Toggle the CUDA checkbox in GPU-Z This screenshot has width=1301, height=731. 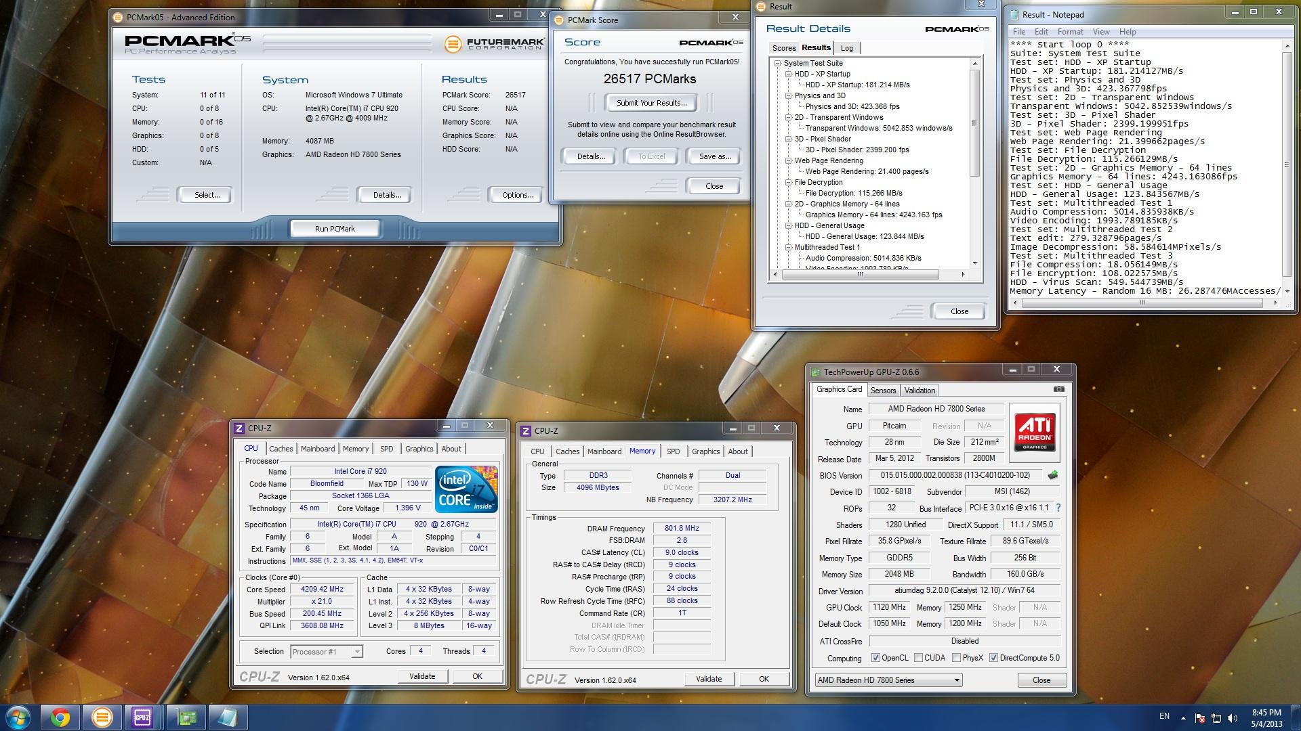[x=918, y=658]
